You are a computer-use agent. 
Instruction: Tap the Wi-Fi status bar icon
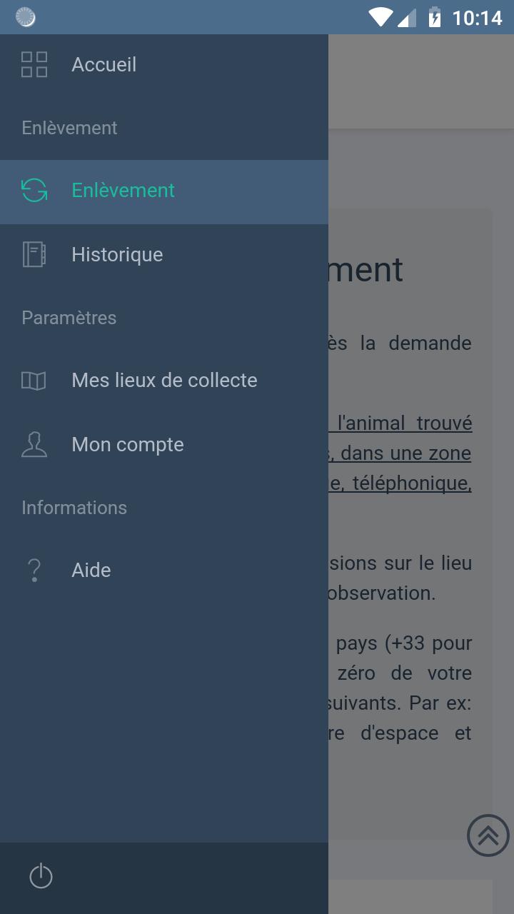(380, 17)
